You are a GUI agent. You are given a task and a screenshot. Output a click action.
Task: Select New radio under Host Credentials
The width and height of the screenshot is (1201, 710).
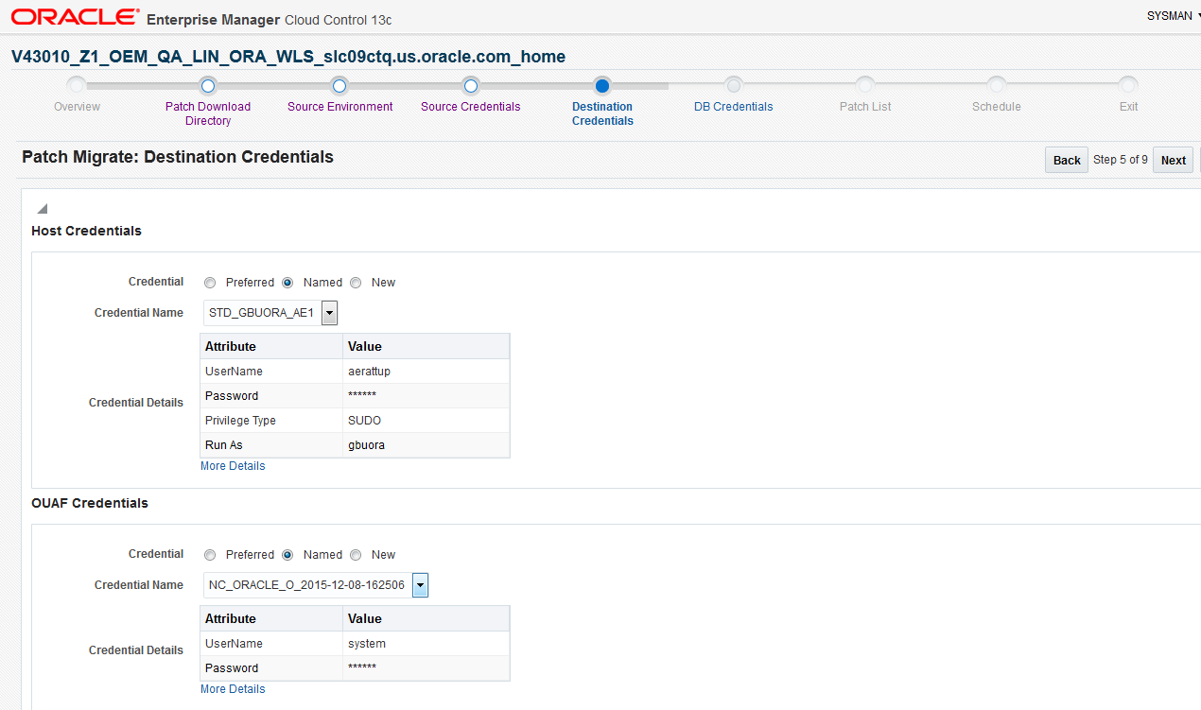[x=356, y=283]
